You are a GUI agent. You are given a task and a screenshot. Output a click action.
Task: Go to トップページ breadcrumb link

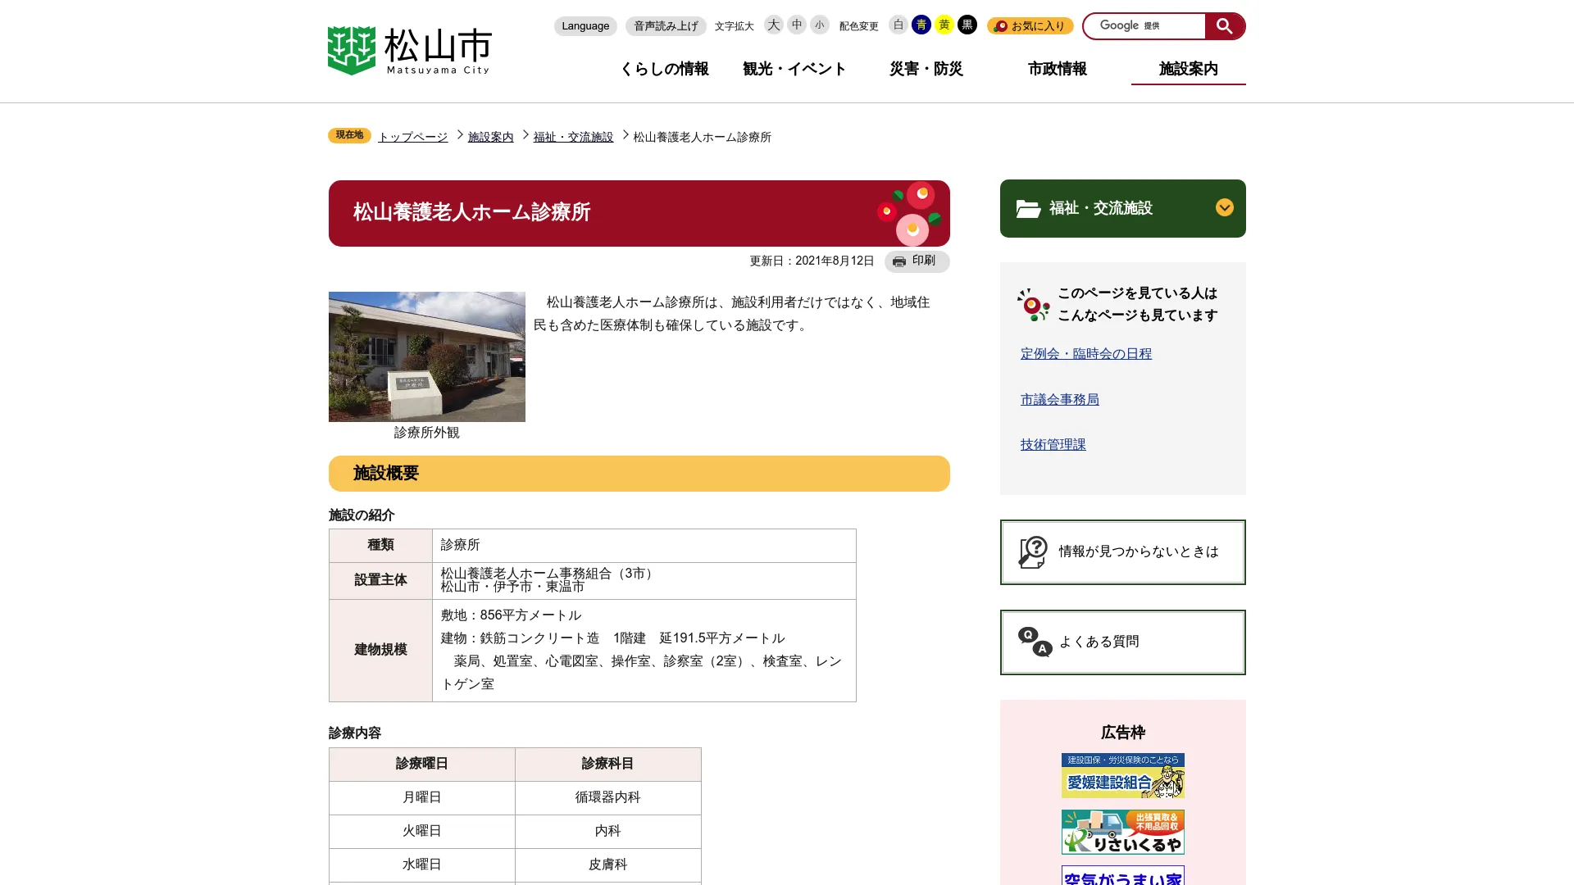click(x=412, y=137)
